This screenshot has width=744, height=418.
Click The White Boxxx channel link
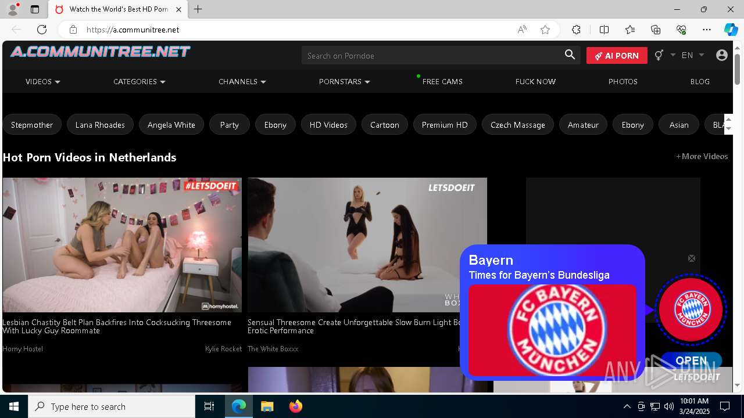point(273,349)
